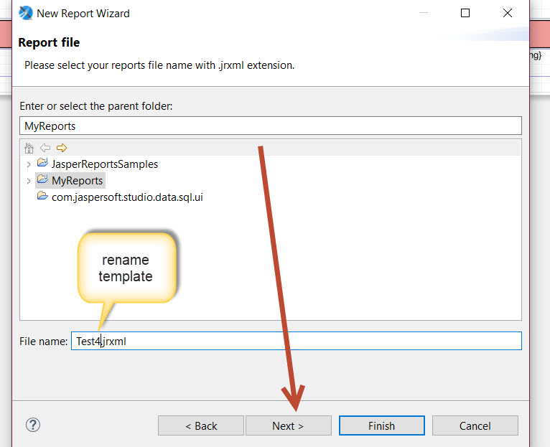Go to previous step with Back button

click(x=201, y=425)
